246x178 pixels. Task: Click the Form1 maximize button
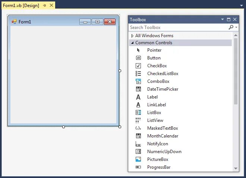click(97, 22)
